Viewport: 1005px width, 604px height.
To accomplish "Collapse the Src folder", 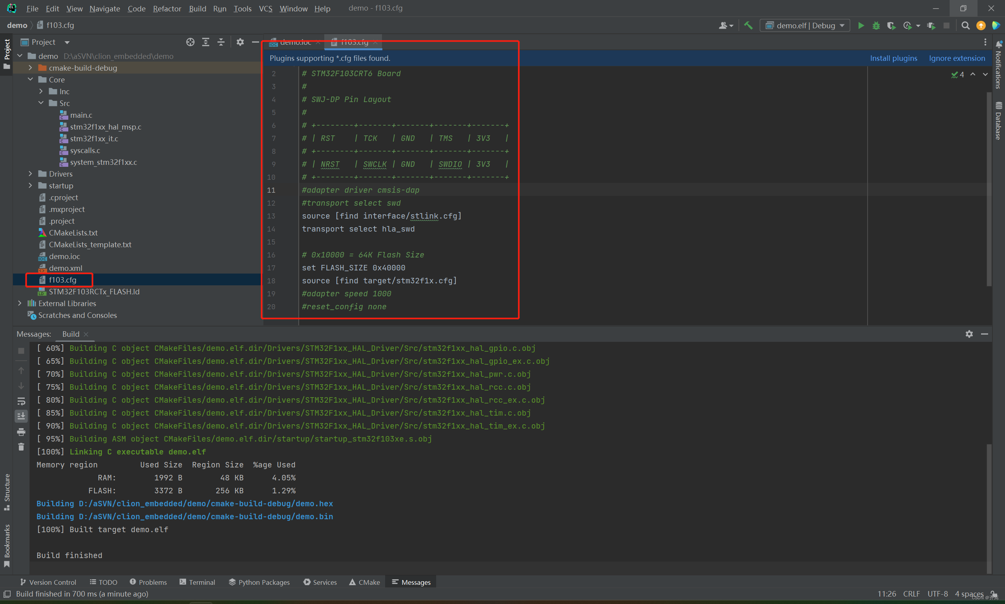I will pos(41,103).
